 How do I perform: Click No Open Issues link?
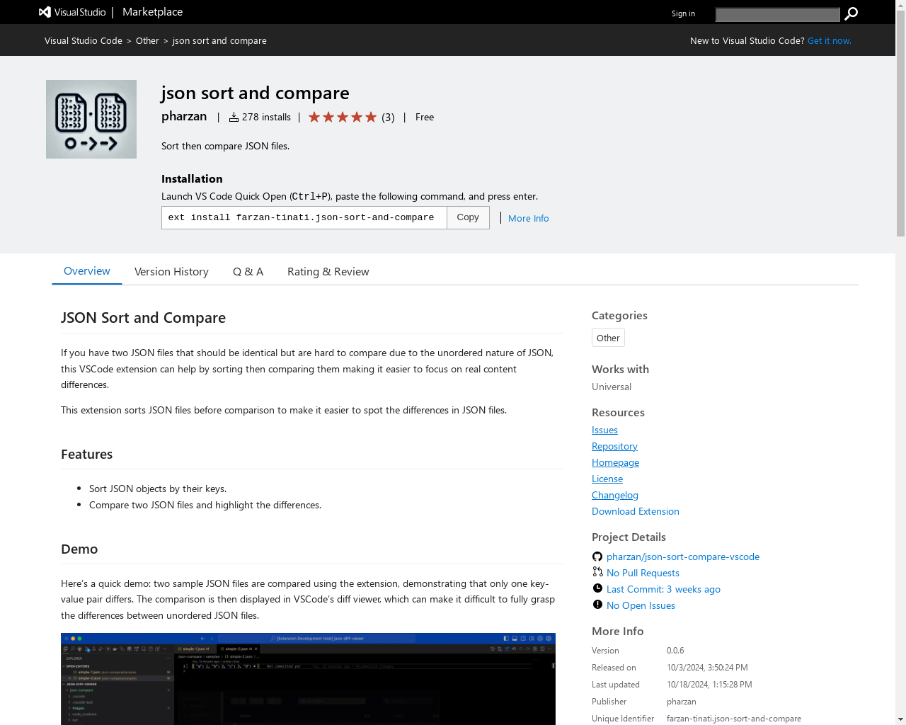pos(641,605)
